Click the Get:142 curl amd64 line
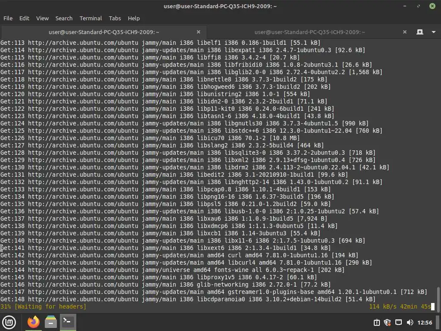Image resolution: width=441 pixels, height=331 pixels. 179,255
